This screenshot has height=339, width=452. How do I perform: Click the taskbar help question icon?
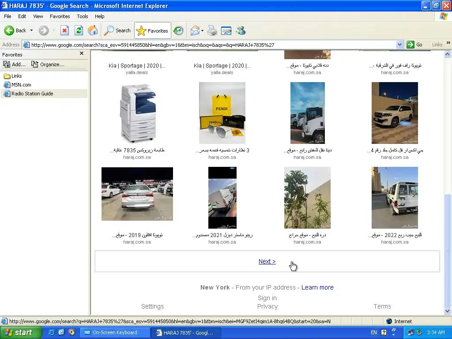click(x=384, y=332)
